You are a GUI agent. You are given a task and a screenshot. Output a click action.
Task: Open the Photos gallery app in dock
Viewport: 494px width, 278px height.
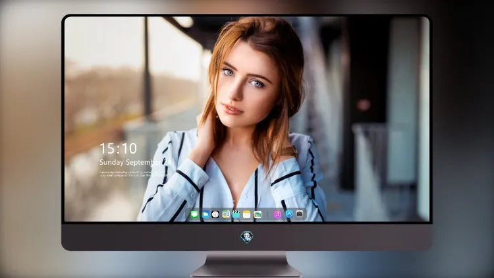258,215
